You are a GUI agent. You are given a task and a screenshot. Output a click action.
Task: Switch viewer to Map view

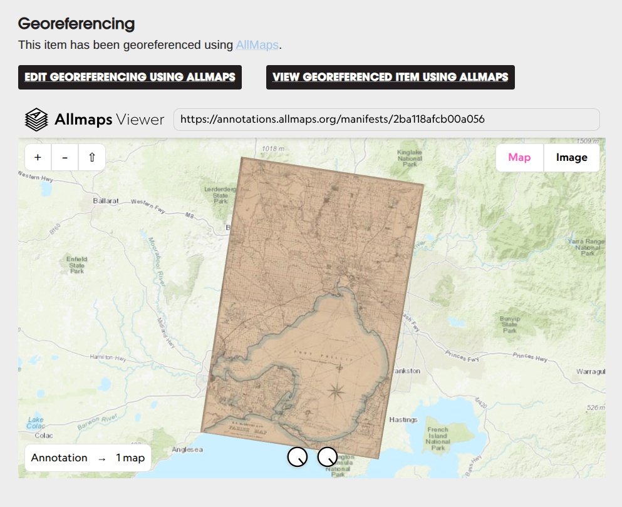click(x=519, y=158)
